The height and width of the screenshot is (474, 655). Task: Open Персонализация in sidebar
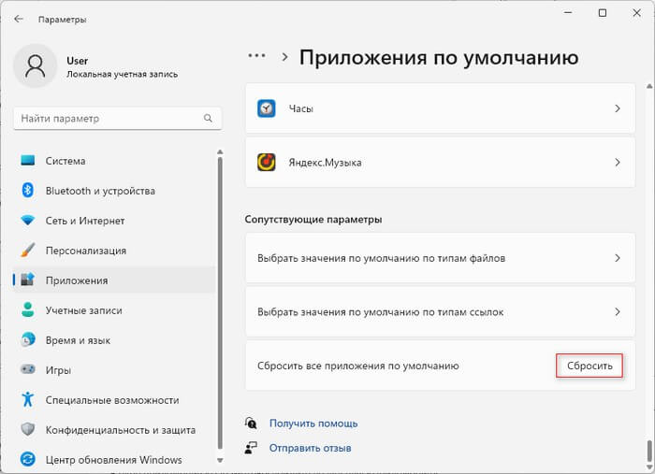click(x=113, y=251)
